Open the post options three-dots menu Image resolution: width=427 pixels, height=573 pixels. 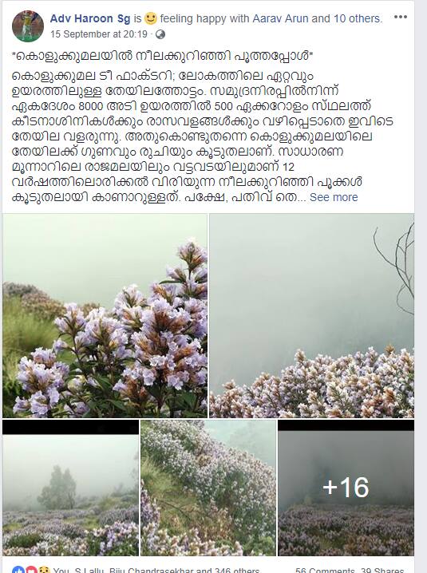(x=401, y=18)
